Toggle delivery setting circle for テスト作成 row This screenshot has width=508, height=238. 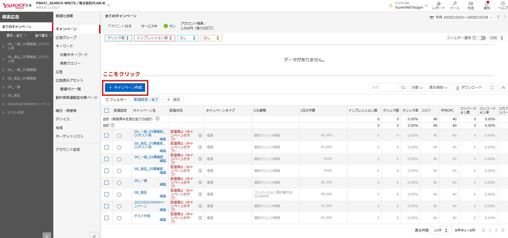pyautogui.click(x=119, y=218)
